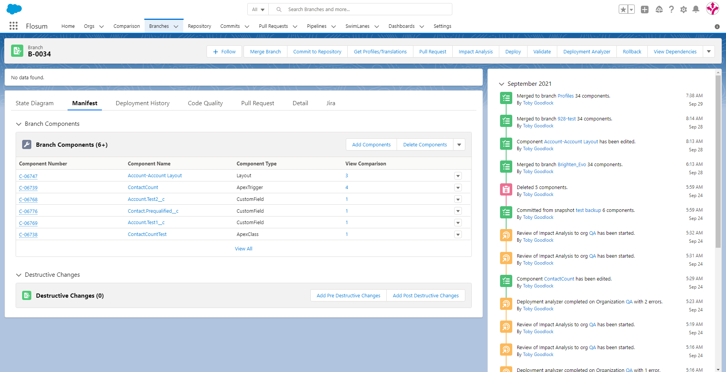Screen dimensions: 726x372
Task: Click the Search Branches input field
Action: tap(366, 10)
